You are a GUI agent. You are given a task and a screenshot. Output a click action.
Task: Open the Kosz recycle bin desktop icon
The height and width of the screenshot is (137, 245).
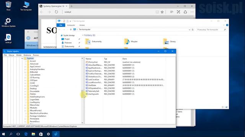tap(8, 6)
